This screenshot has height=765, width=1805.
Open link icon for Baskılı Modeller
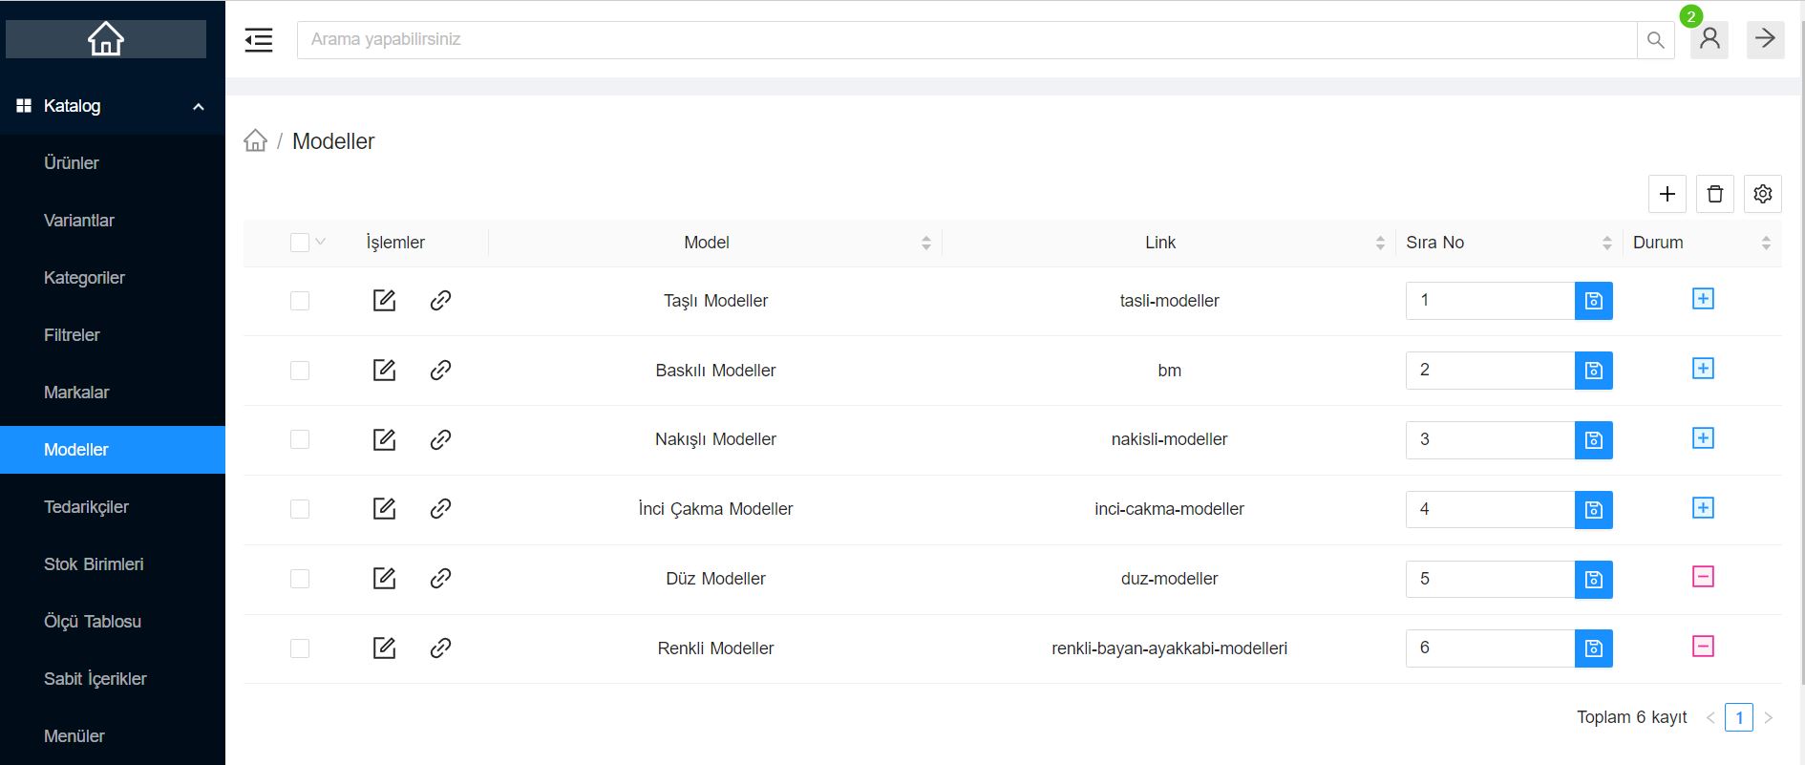pos(440,371)
